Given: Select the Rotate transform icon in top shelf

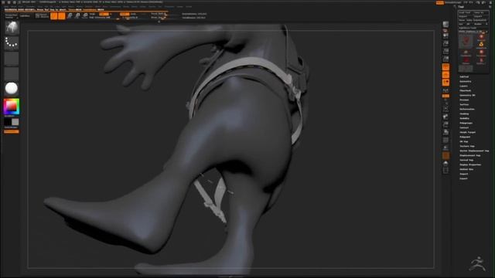Looking at the screenshot, I should click(85, 15).
